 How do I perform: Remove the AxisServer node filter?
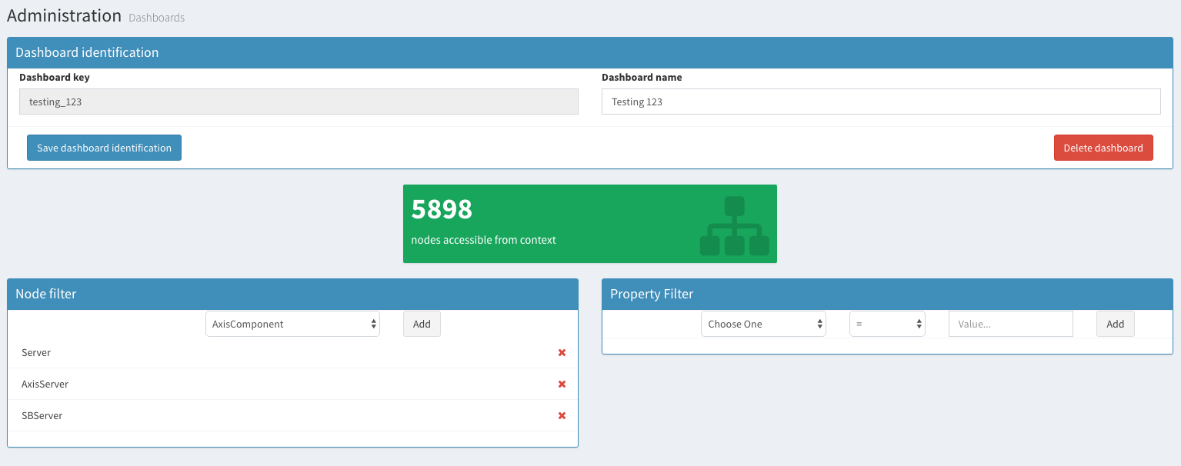coord(562,384)
